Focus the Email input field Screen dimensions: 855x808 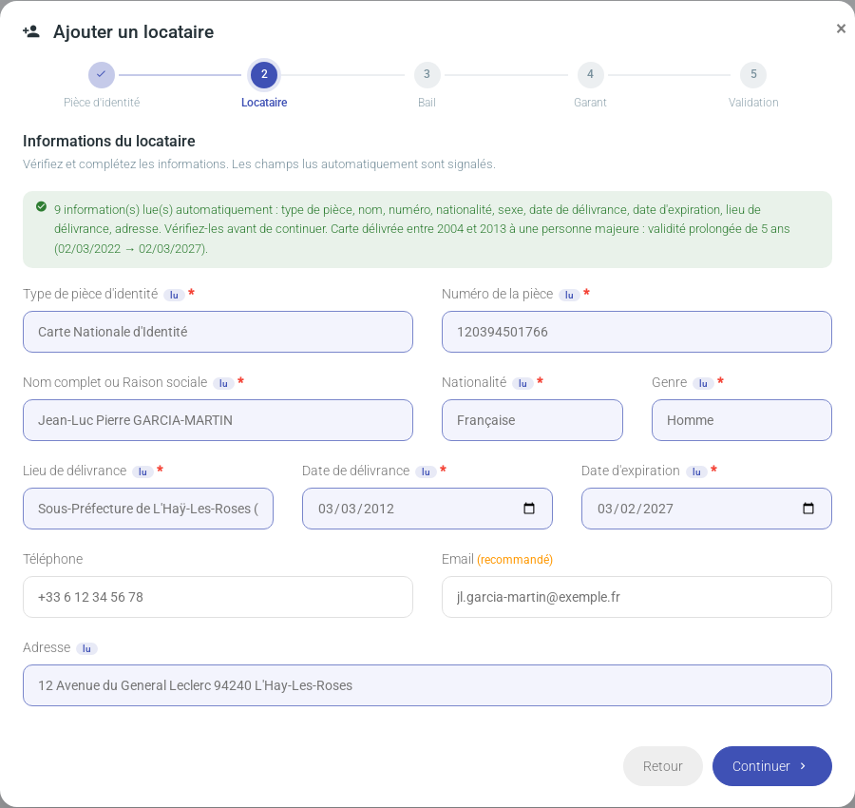(636, 597)
